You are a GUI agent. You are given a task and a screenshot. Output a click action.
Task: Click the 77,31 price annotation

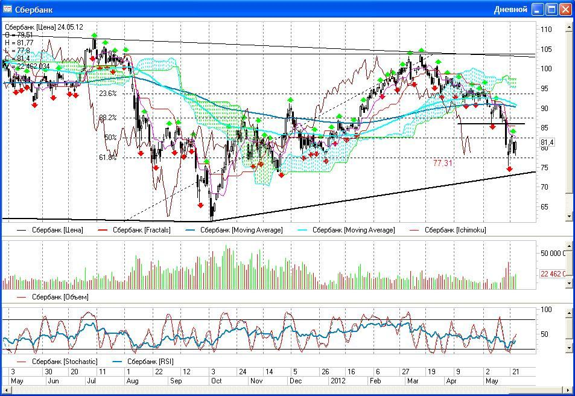click(x=443, y=164)
